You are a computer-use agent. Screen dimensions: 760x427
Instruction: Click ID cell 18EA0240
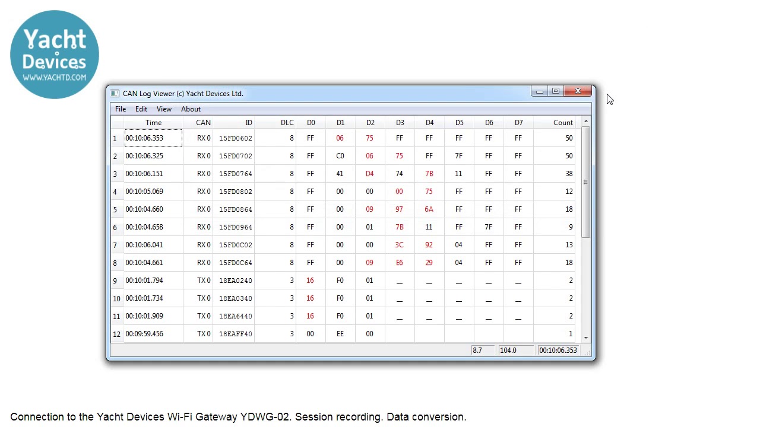click(233, 281)
